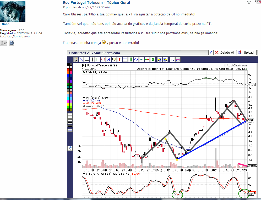Pick the red ellipse drawing tool

(103, 59)
